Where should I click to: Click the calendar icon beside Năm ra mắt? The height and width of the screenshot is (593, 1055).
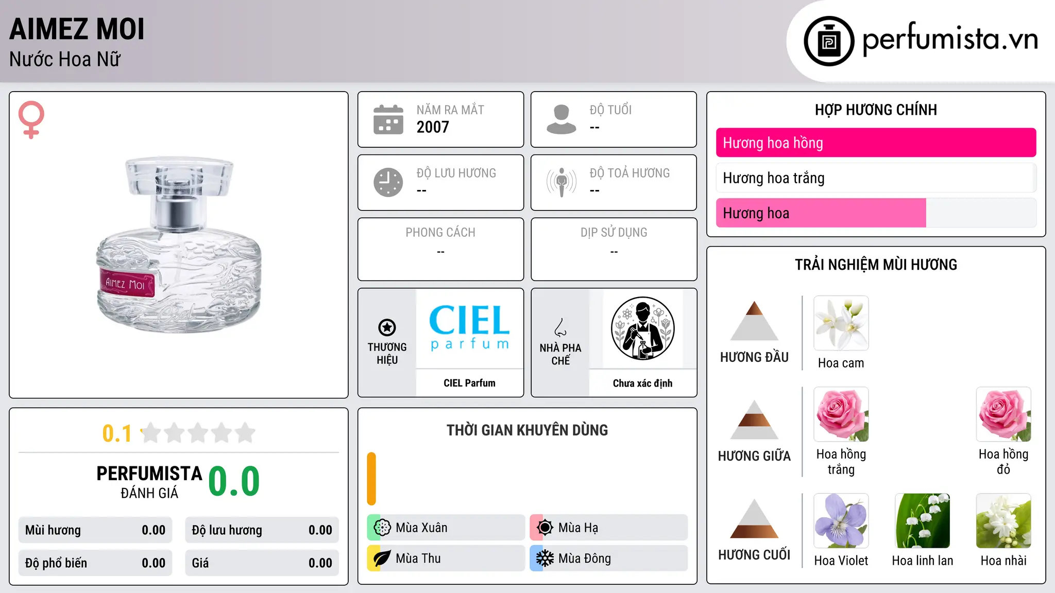[388, 119]
